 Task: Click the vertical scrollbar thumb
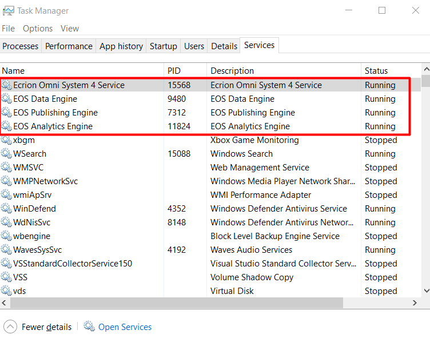click(426, 81)
